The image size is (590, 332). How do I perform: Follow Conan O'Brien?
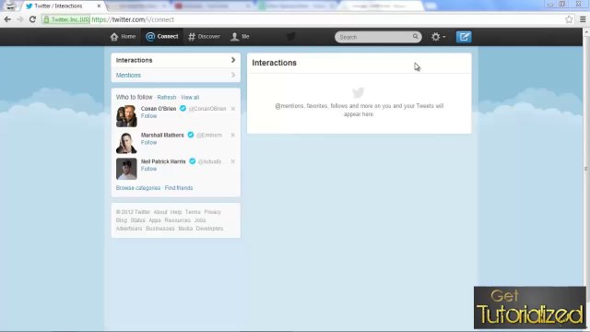pyautogui.click(x=148, y=116)
